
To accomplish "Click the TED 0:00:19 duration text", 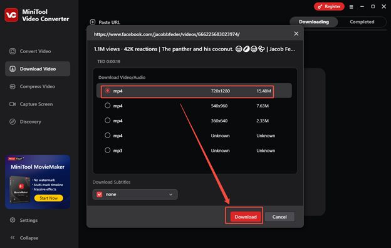I will click(x=109, y=61).
